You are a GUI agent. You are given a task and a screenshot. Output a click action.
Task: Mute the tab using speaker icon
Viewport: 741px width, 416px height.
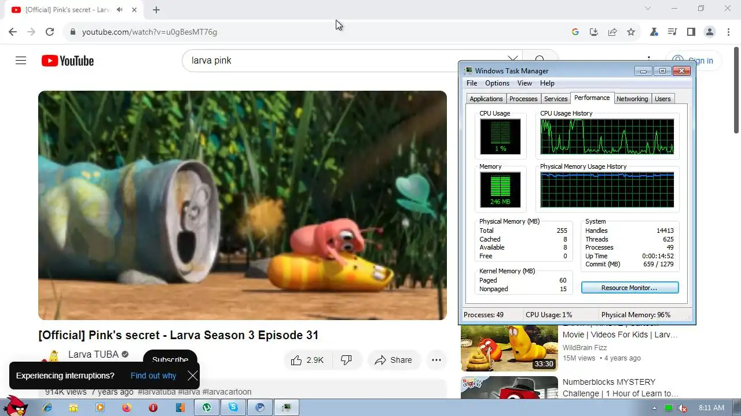(x=120, y=10)
